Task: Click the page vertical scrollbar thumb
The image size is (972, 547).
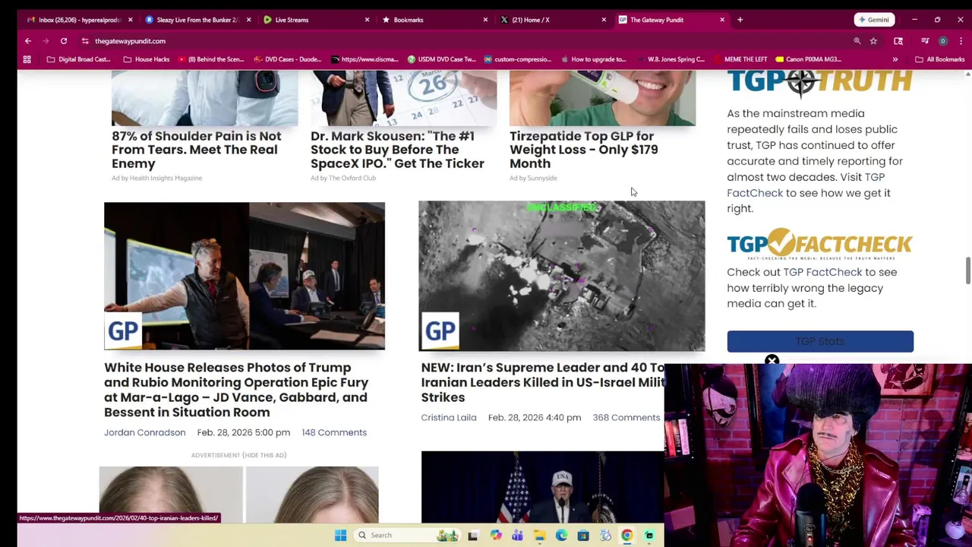Action: [967, 271]
